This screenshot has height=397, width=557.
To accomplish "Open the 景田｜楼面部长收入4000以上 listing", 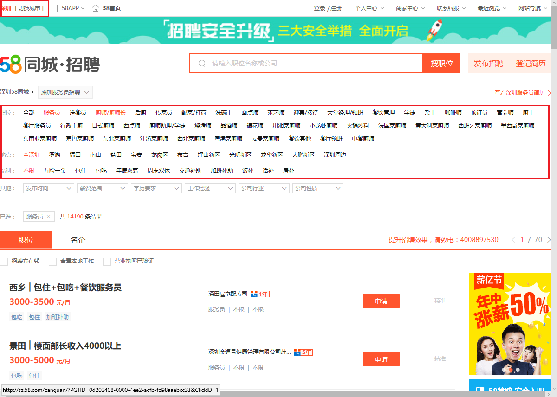I will click(x=65, y=346).
